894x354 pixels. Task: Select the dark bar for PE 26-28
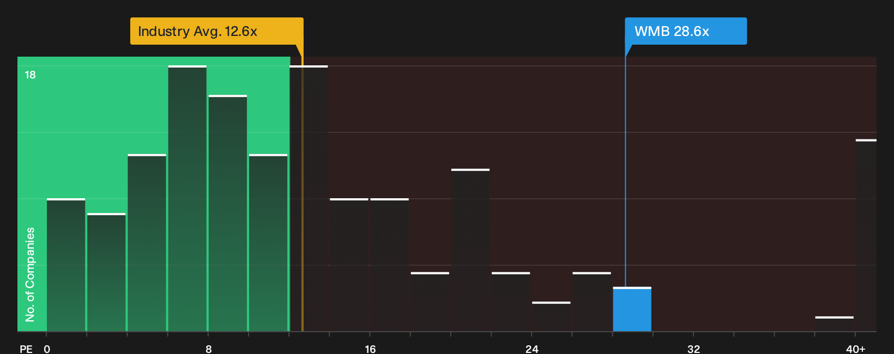click(591, 302)
